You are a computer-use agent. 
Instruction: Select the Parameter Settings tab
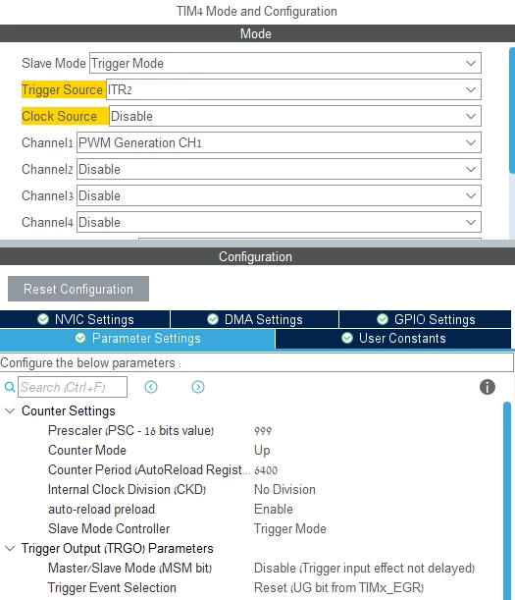[x=137, y=338]
